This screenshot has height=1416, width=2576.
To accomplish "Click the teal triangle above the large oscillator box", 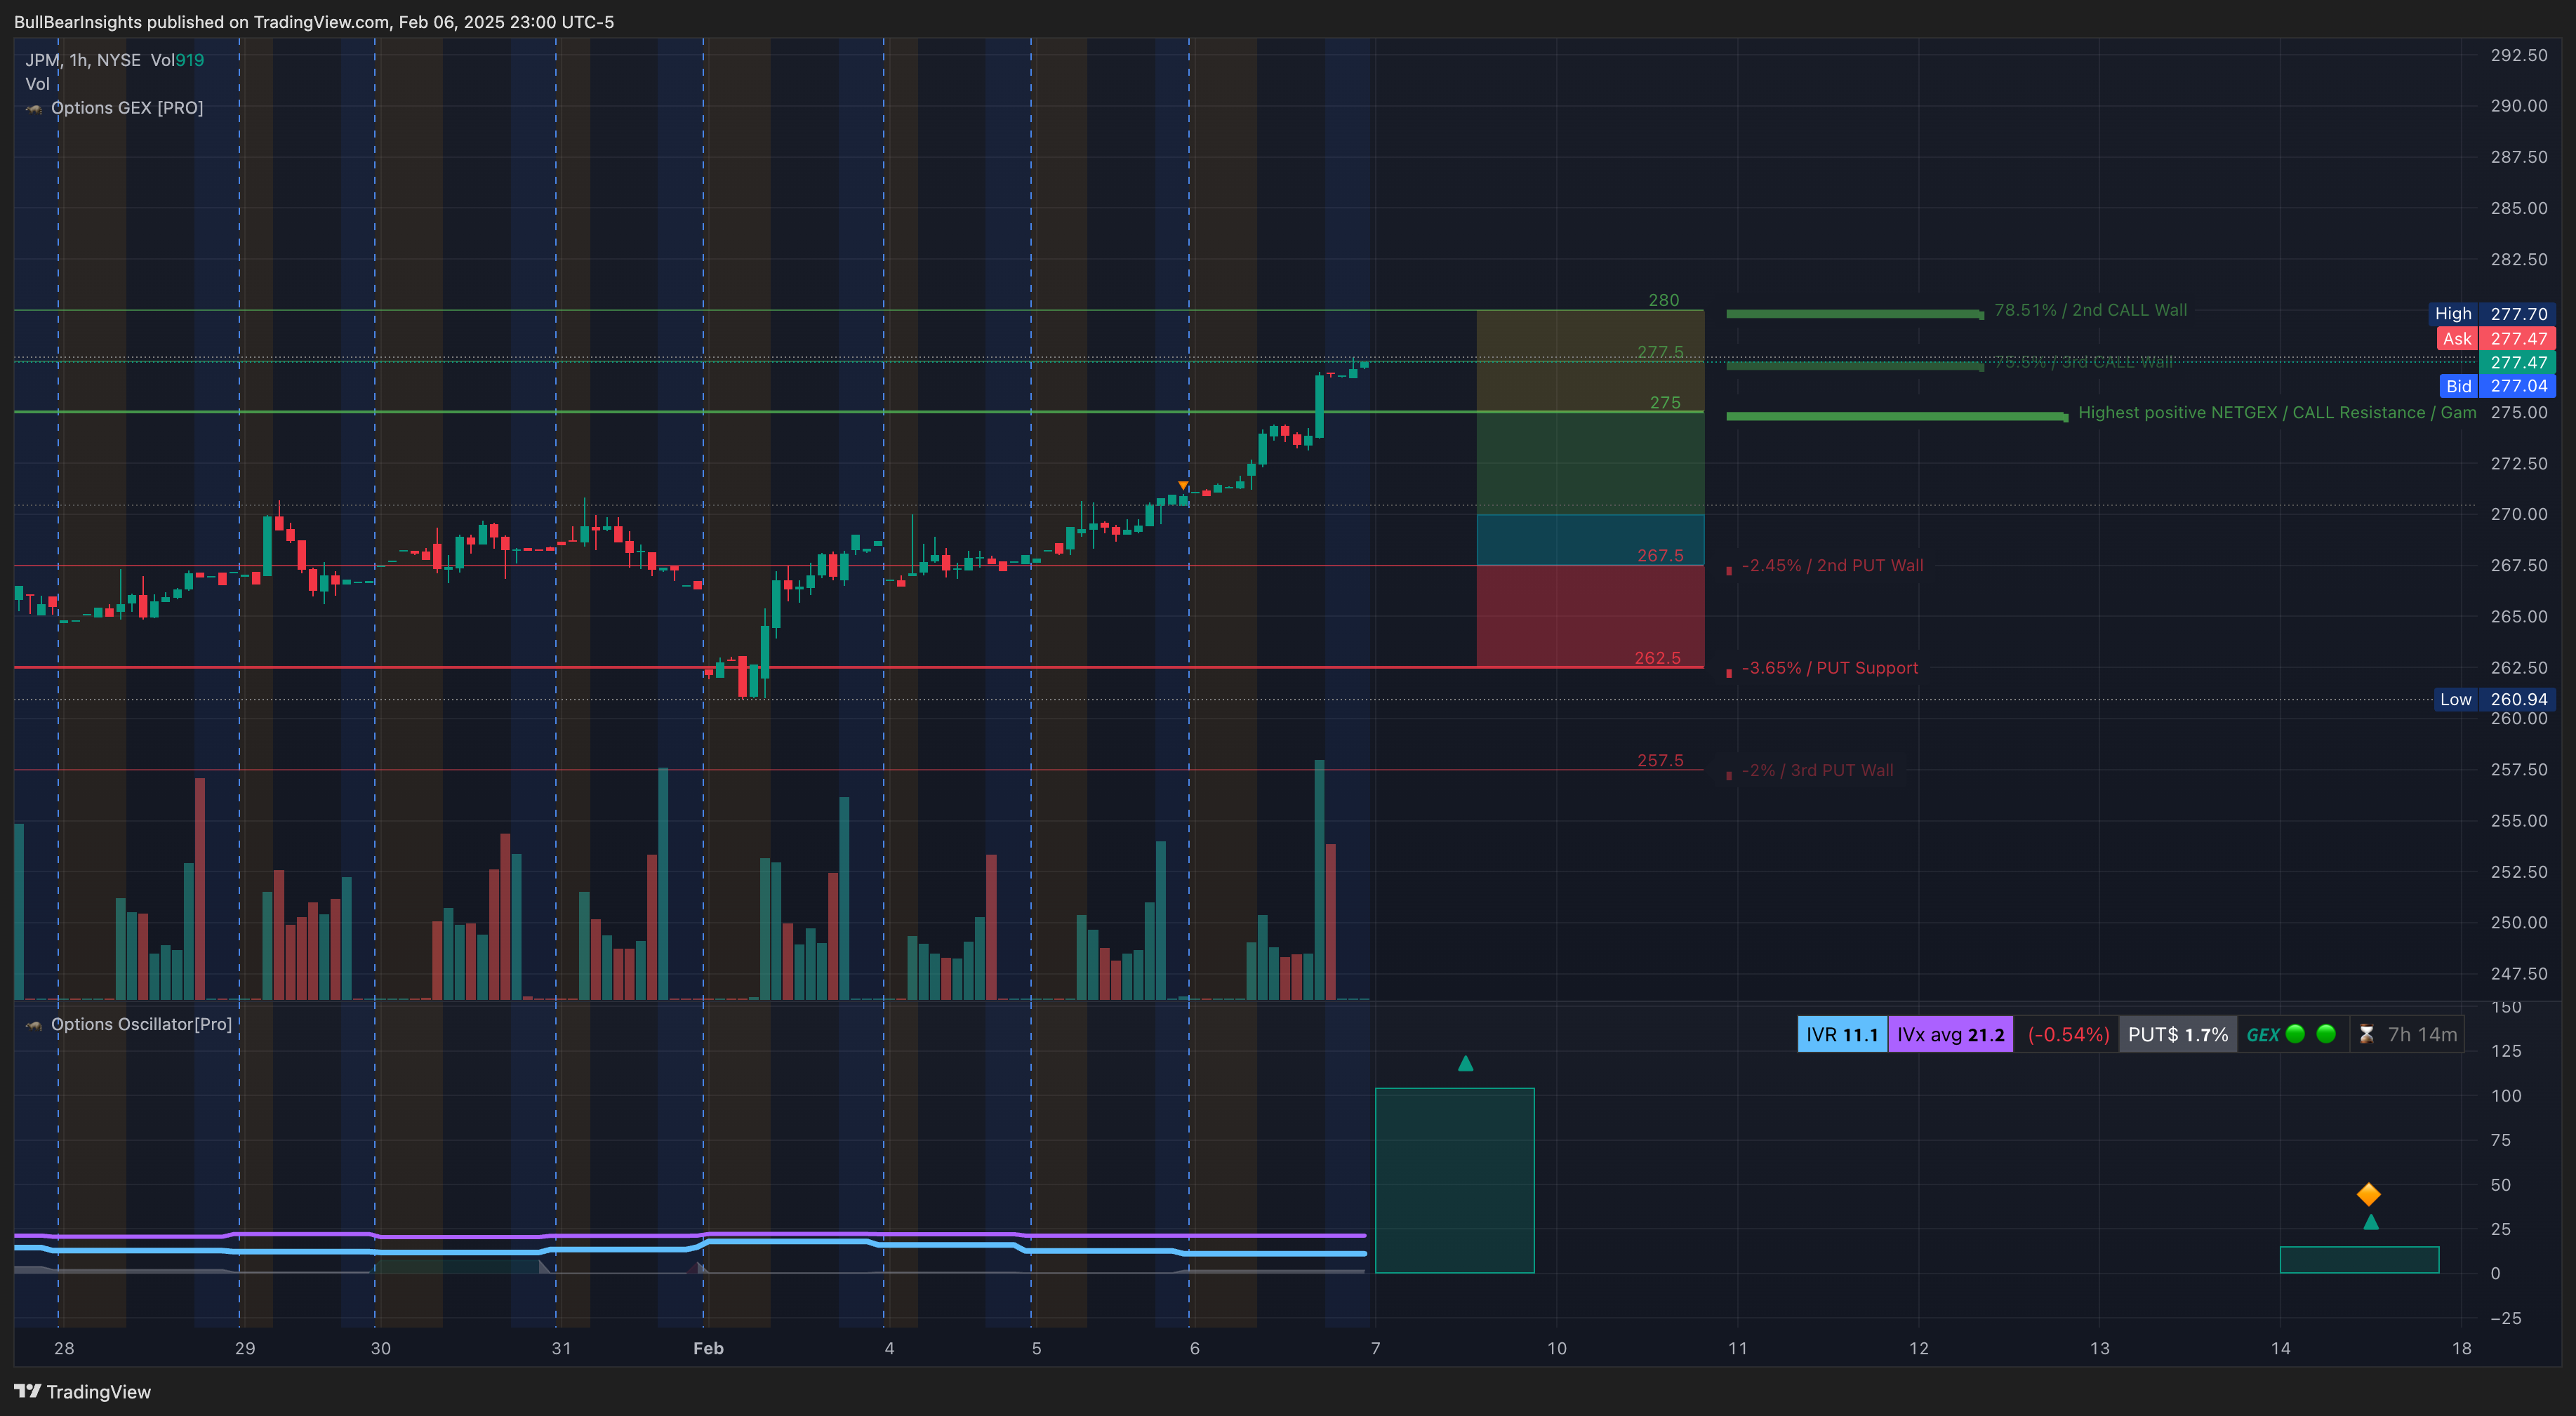I will pos(1465,1064).
